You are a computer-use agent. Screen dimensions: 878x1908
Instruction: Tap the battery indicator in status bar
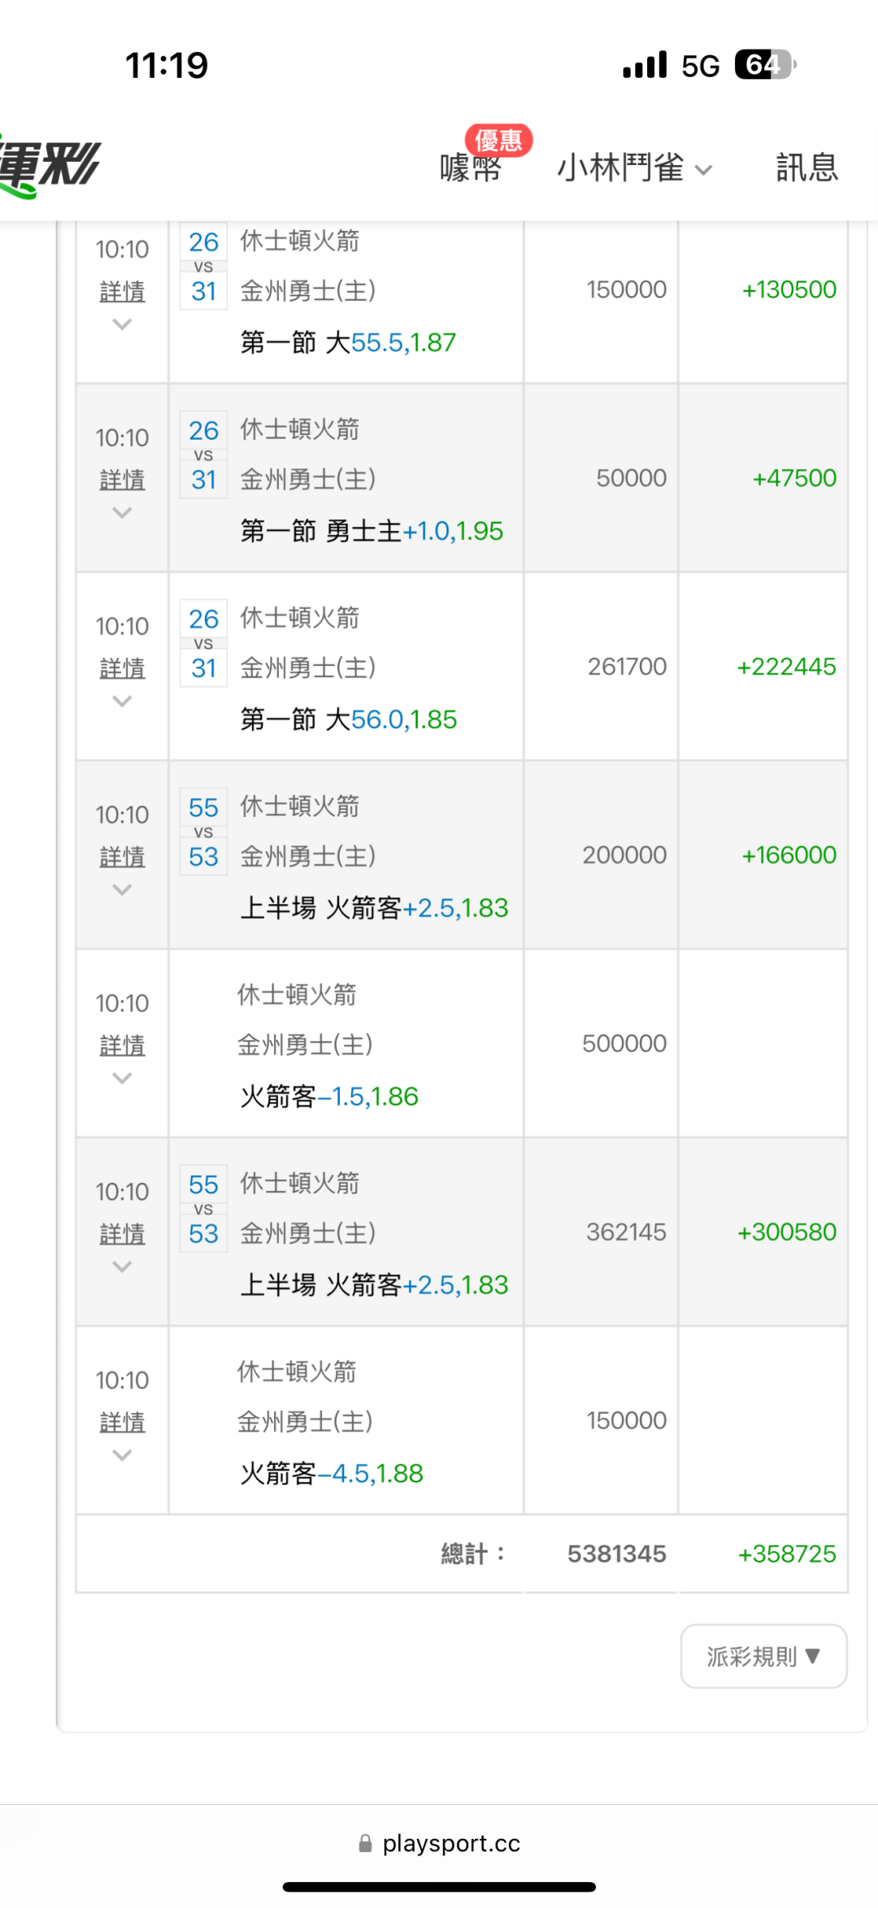tap(764, 65)
